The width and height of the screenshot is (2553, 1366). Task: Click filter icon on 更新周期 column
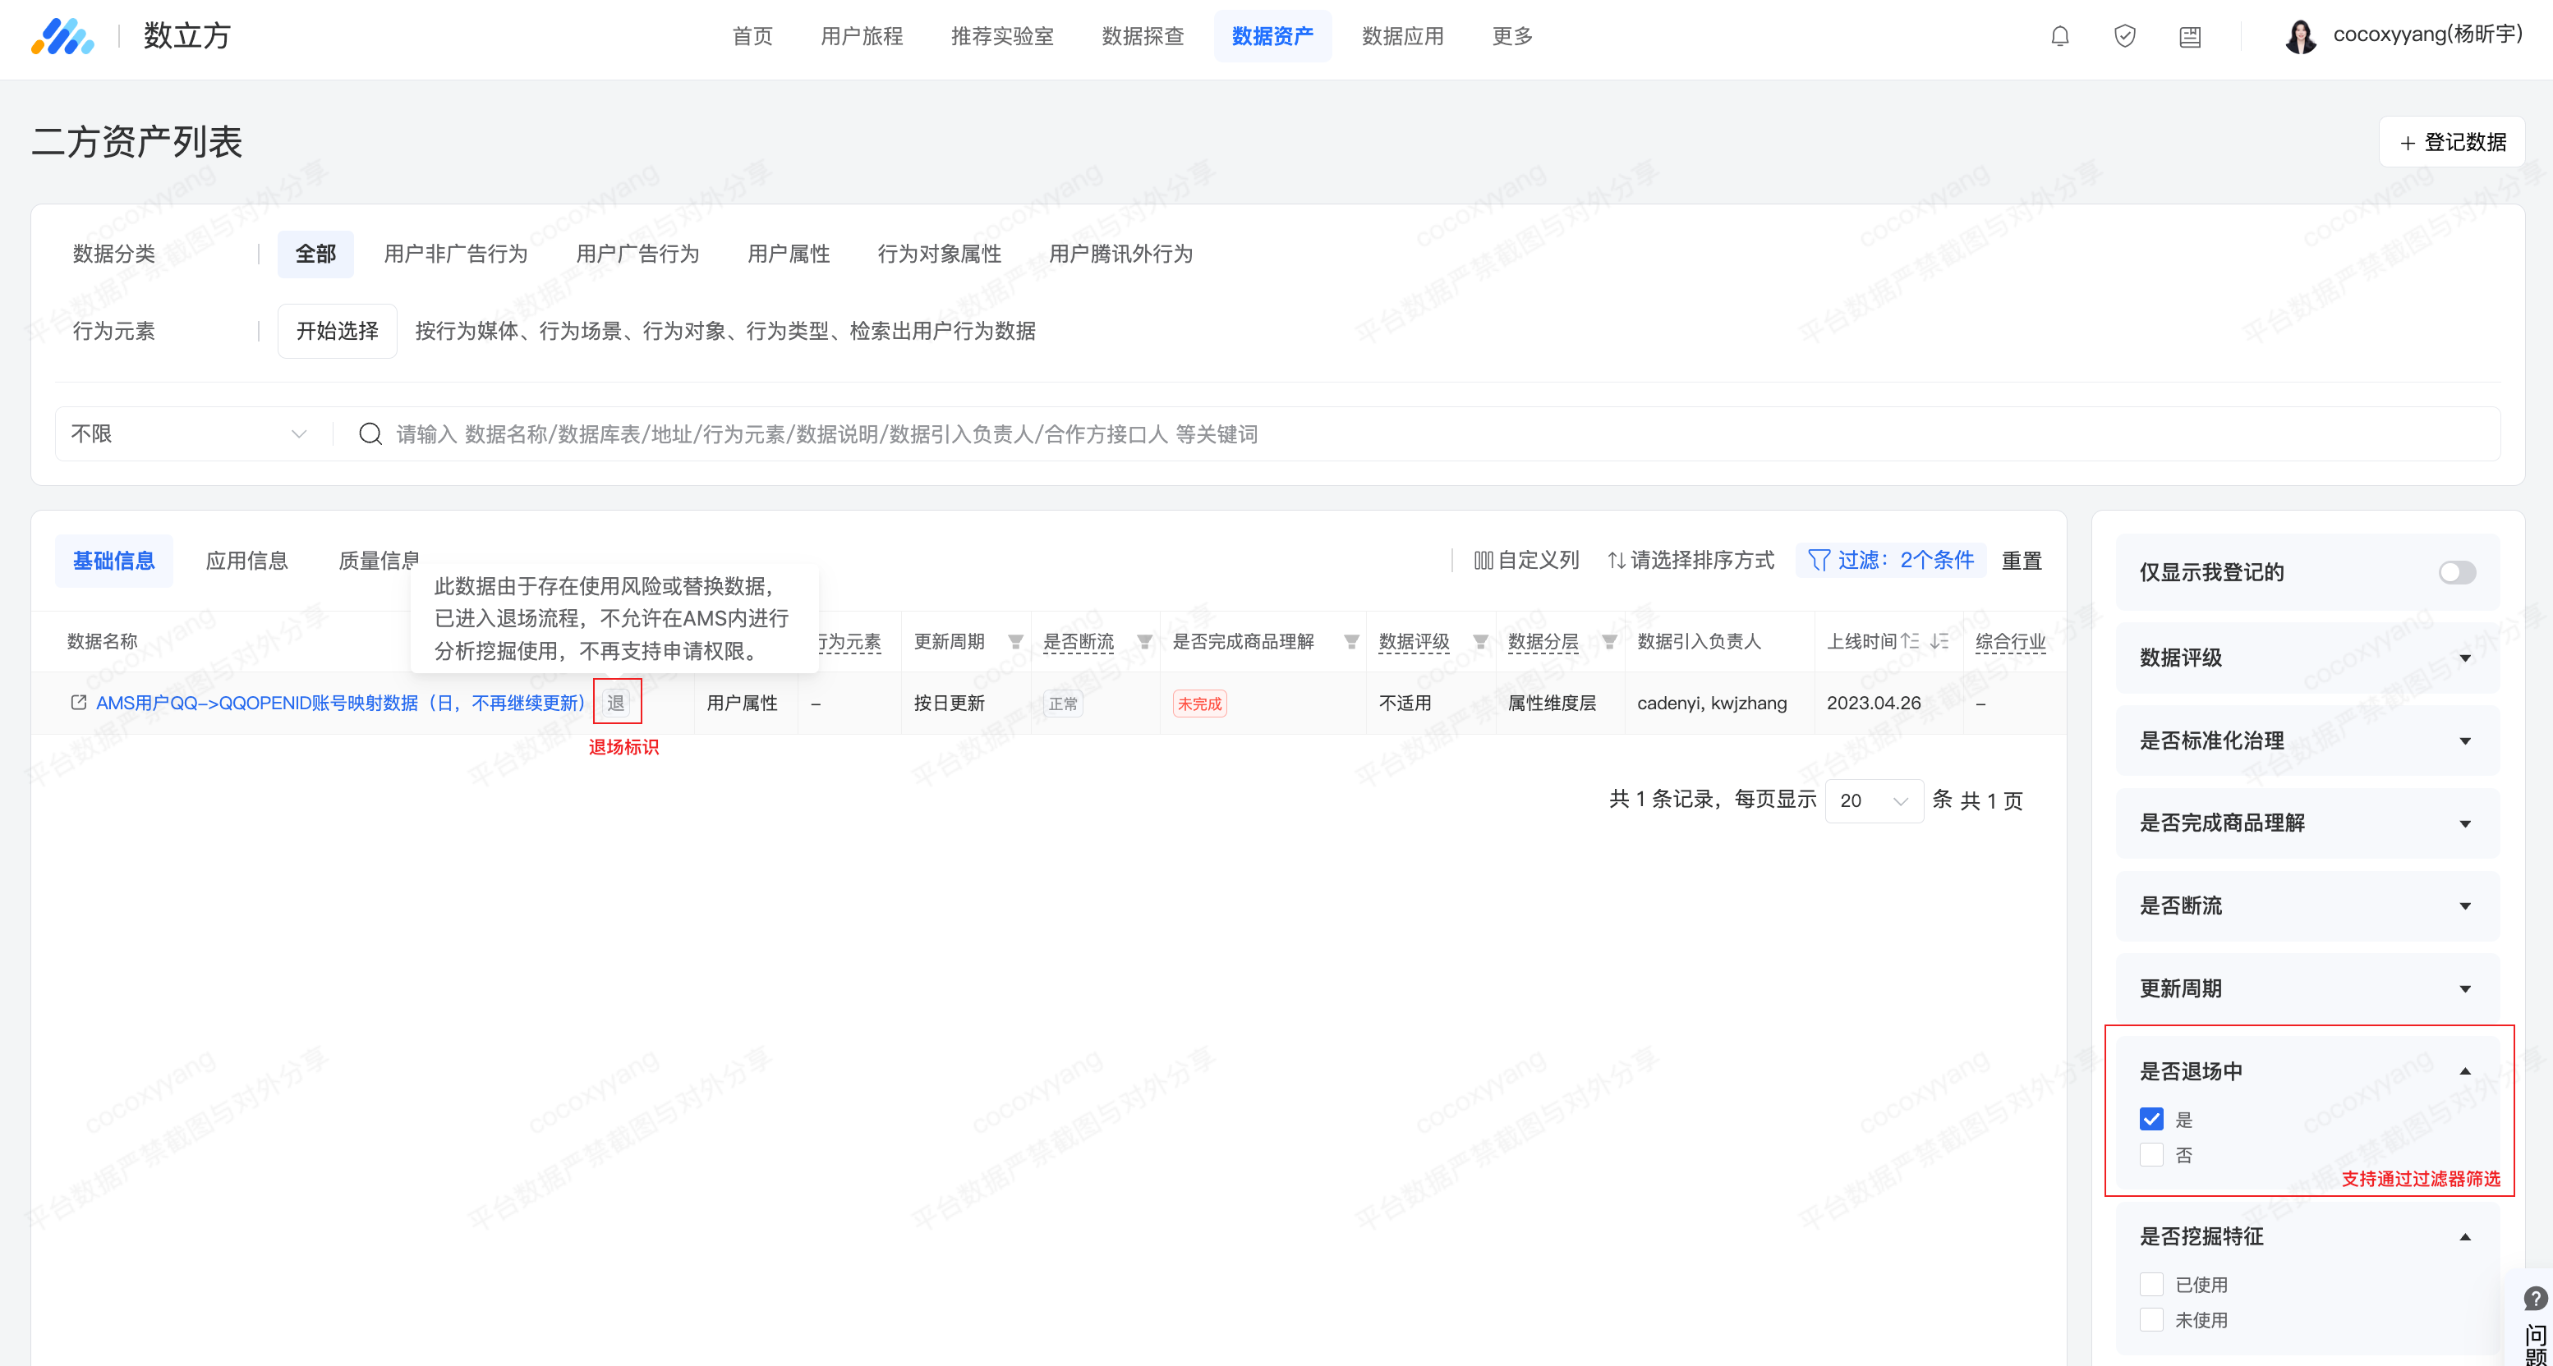[1014, 642]
